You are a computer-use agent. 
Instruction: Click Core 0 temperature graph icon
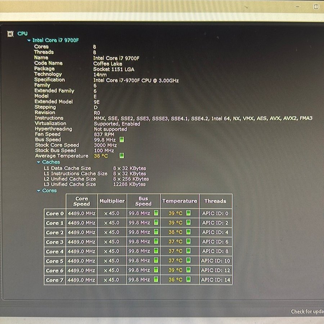[188, 213]
